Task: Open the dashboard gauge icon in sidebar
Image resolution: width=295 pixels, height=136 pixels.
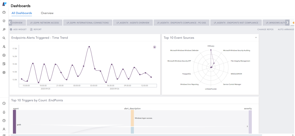Action: pos(4,12)
